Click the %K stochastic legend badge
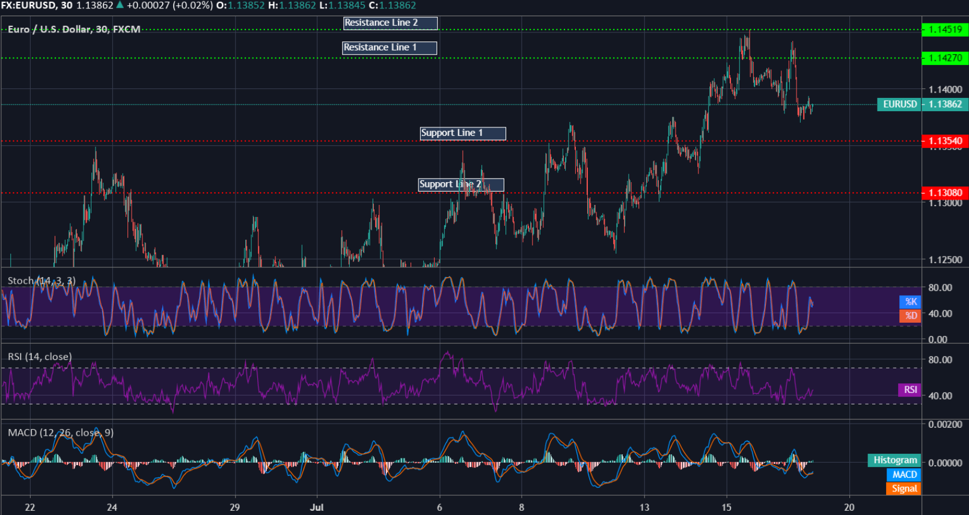Image resolution: width=969 pixels, height=515 pixels. (x=910, y=302)
